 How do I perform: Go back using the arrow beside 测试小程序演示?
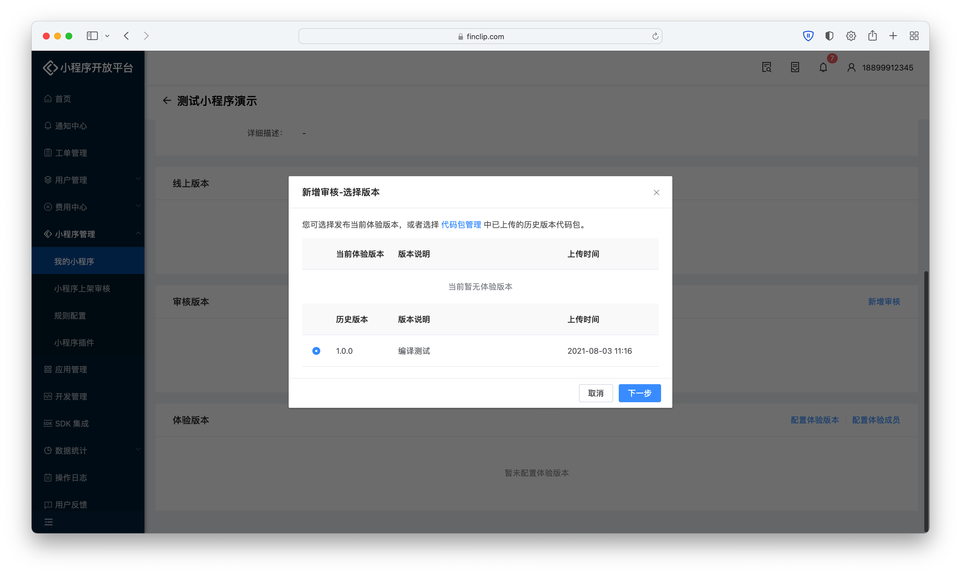click(x=167, y=101)
